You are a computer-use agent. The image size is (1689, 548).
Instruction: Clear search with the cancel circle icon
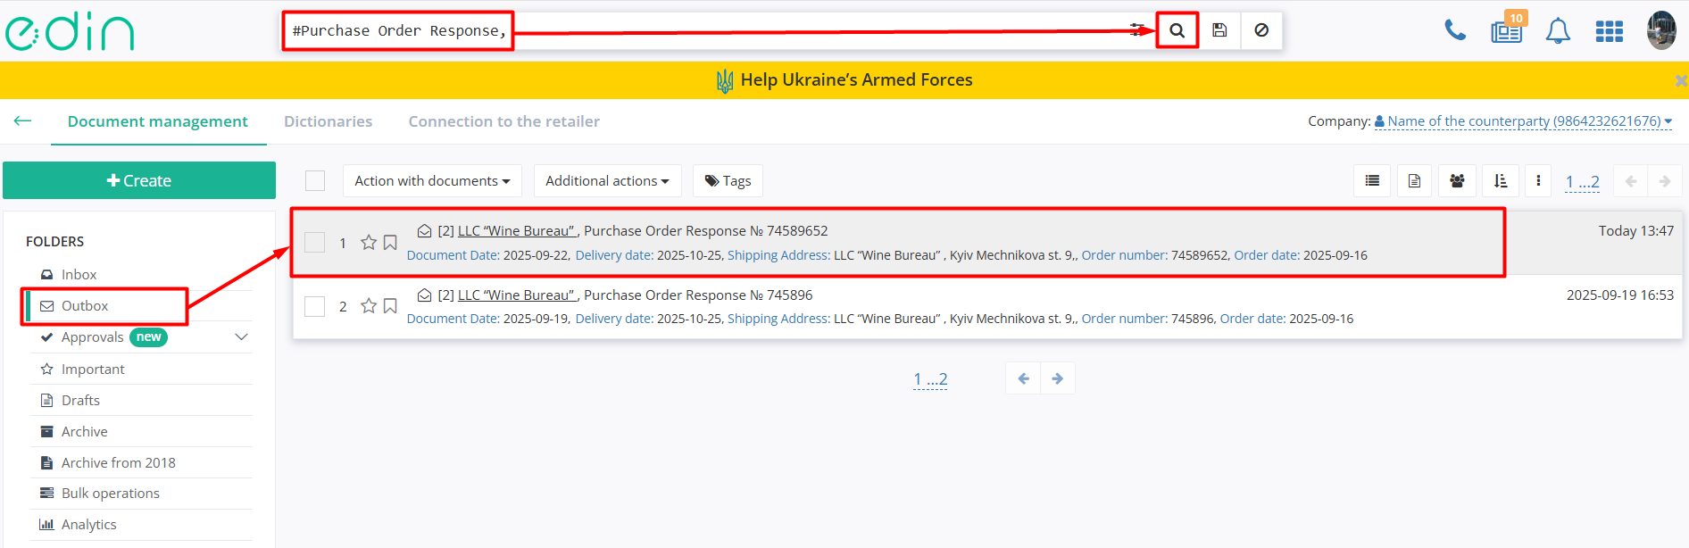(1261, 30)
